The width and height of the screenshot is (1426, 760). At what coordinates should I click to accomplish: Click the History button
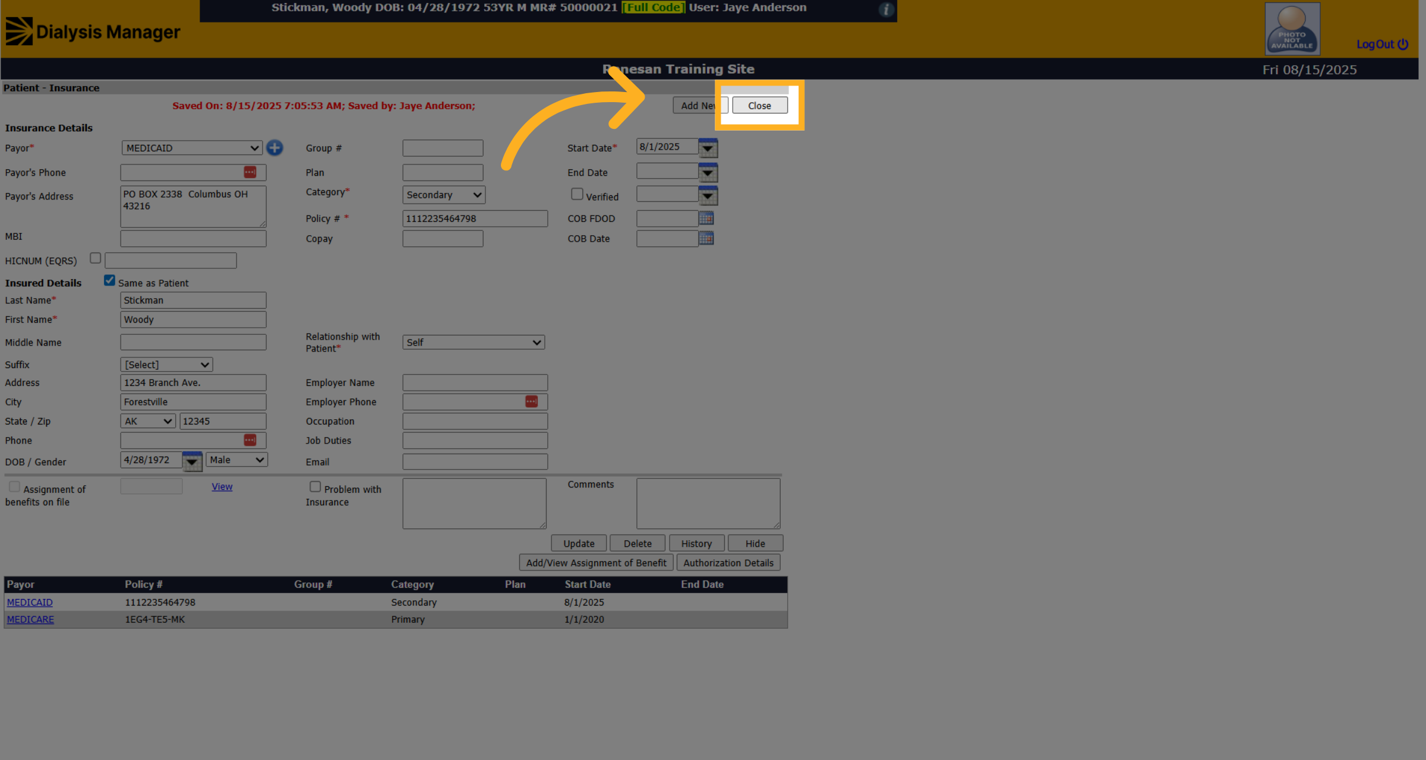pyautogui.click(x=696, y=543)
